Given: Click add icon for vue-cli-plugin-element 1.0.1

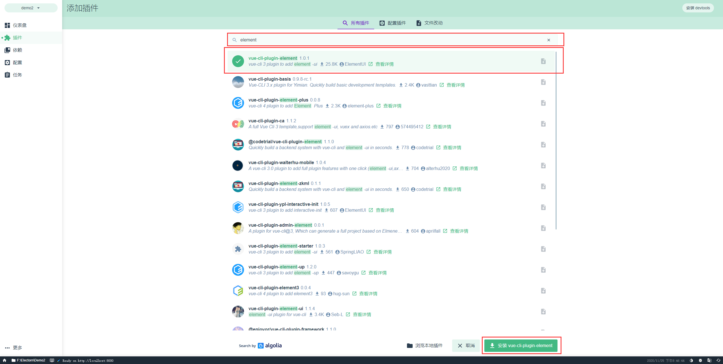Looking at the screenshot, I should click(x=543, y=61).
